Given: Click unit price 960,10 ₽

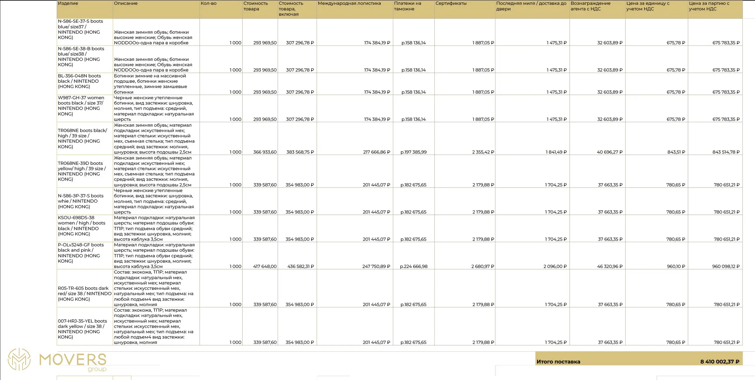Looking at the screenshot, I should [x=676, y=266].
